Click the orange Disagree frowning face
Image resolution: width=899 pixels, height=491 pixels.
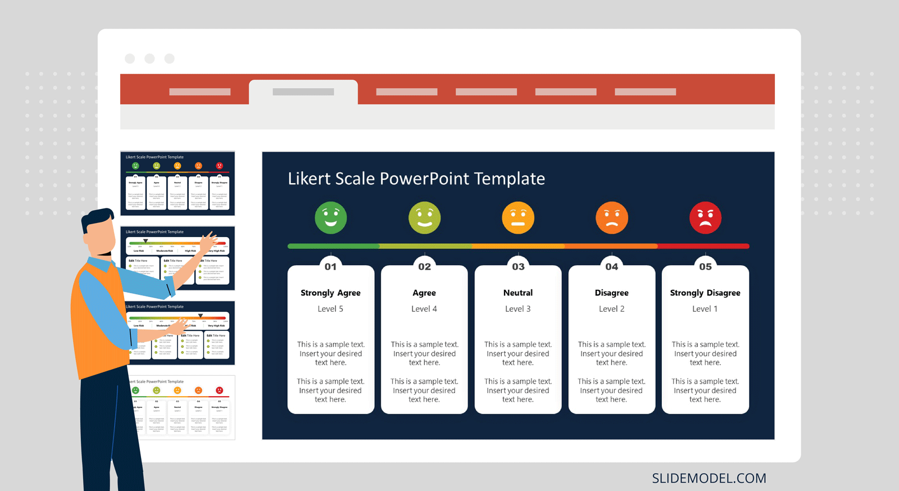click(x=612, y=217)
